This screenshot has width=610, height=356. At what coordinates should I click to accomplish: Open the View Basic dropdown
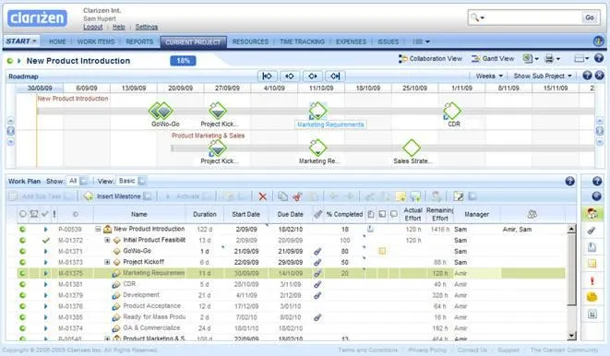click(141, 181)
